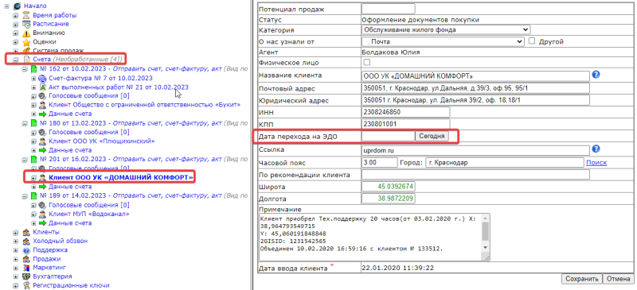This screenshot has width=637, height=290.
Task: Click the hourglass icon beside Время работы
Action: pyautogui.click(x=26, y=15)
